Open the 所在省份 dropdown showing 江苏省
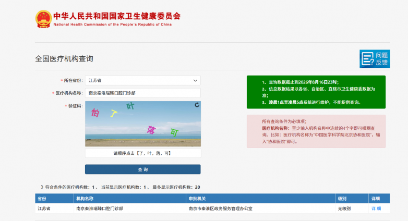 [143, 81]
